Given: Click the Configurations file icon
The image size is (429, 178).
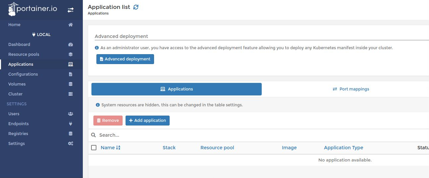Looking at the screenshot, I should point(71,74).
